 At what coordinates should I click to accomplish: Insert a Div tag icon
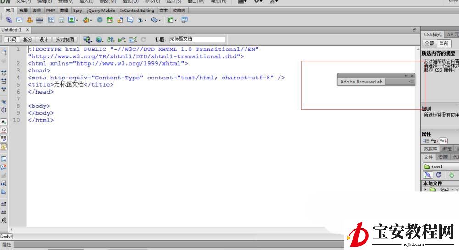click(62, 20)
